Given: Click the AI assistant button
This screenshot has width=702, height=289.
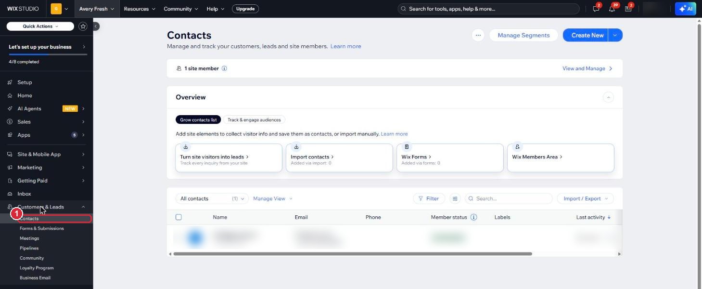Looking at the screenshot, I should tap(685, 9).
